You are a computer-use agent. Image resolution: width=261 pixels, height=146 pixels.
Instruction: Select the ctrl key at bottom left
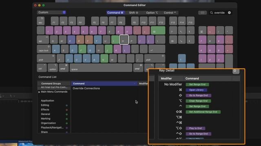coord(42,68)
